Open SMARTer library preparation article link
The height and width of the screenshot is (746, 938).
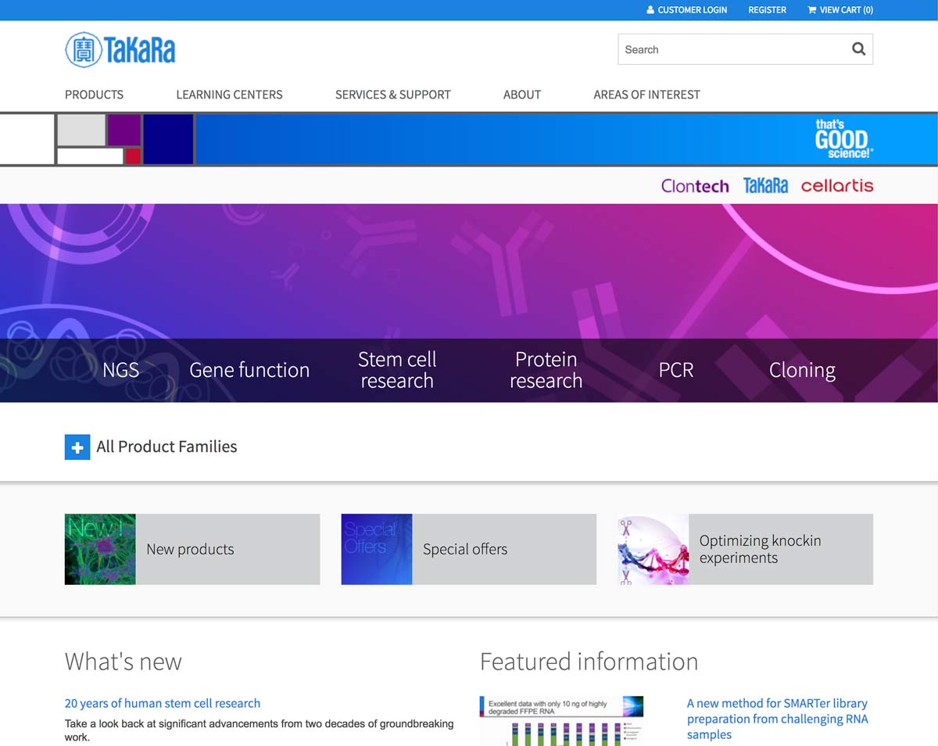click(x=777, y=719)
